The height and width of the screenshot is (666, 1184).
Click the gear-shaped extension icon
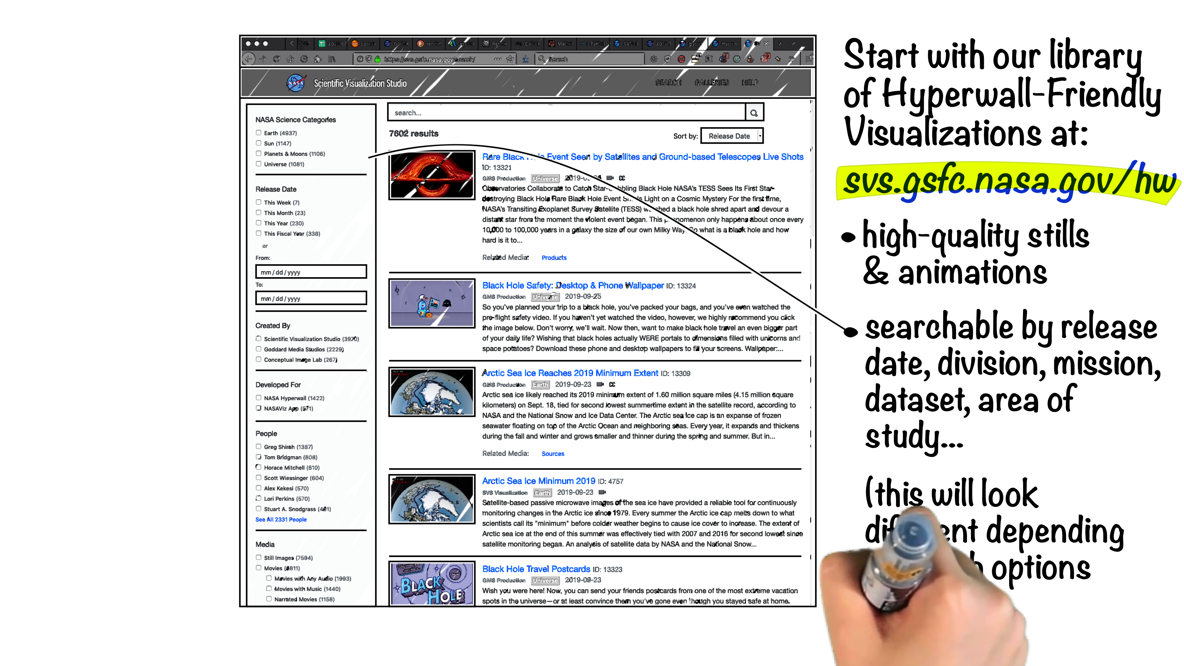click(x=654, y=59)
